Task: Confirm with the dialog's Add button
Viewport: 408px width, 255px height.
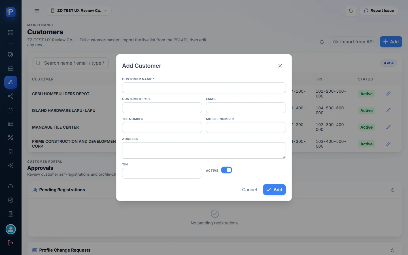Action: click(274, 190)
